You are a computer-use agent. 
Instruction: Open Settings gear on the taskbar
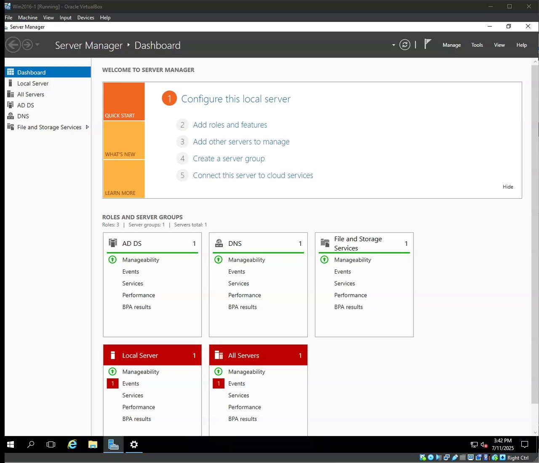click(134, 444)
